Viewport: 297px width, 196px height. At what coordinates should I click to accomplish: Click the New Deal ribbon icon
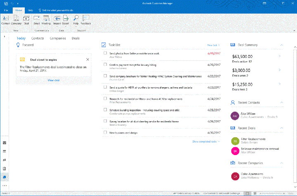coord(26,18)
